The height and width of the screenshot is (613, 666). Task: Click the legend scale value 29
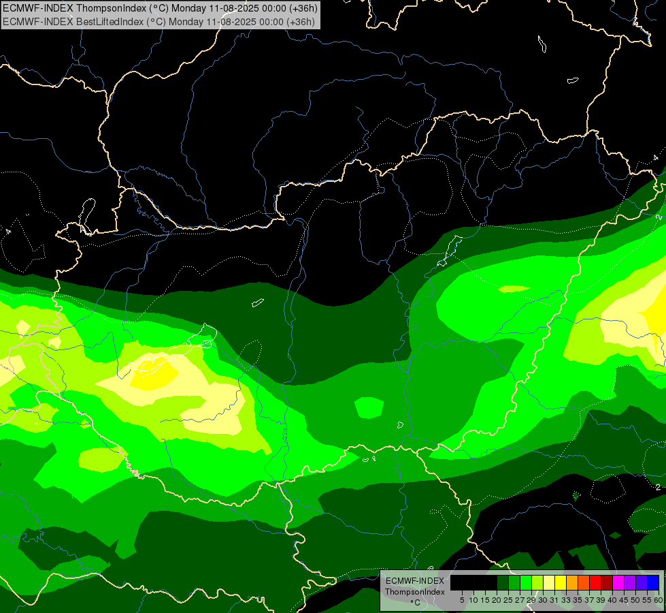(x=531, y=600)
